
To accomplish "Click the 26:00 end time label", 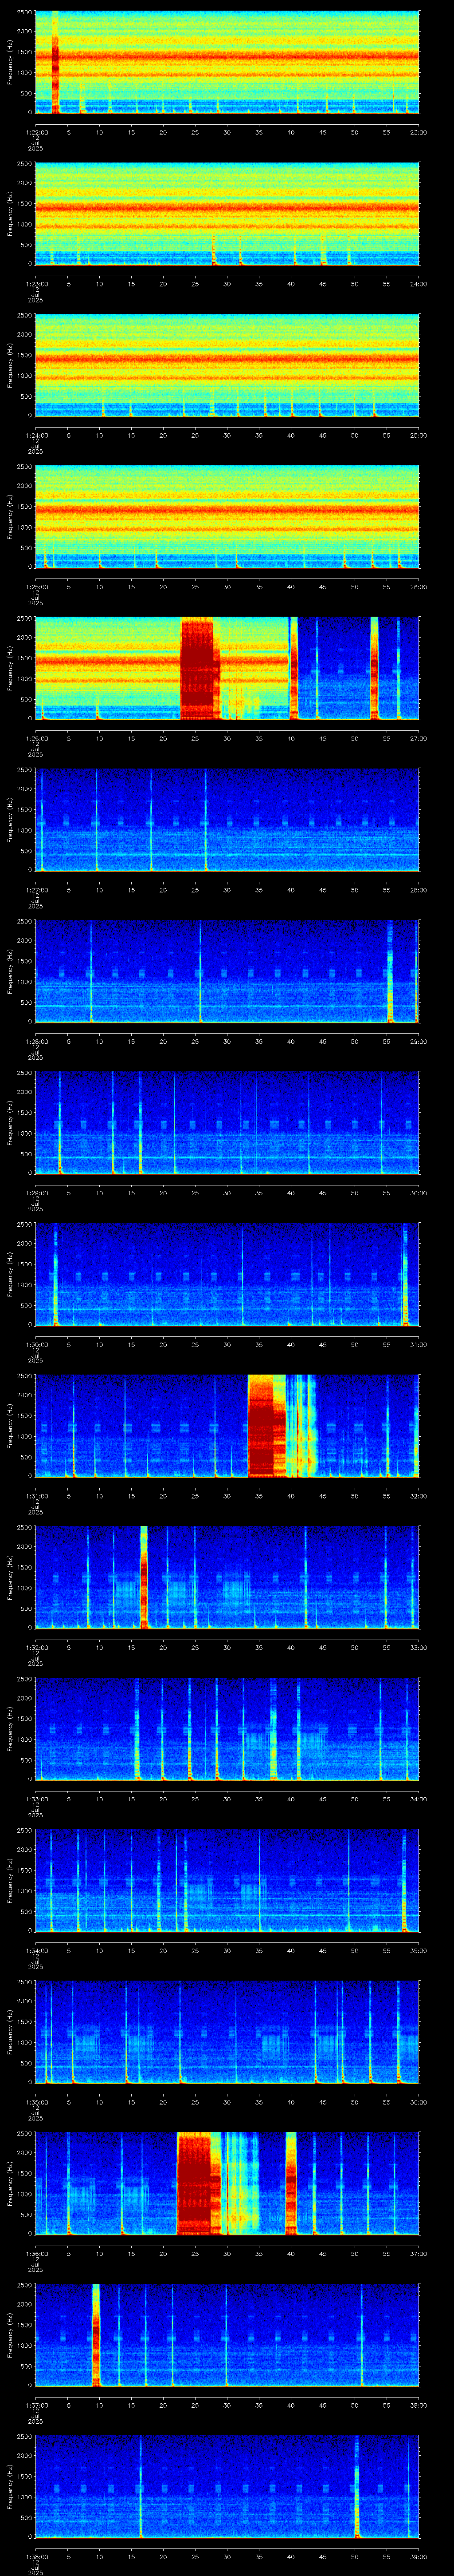I will point(419,586).
